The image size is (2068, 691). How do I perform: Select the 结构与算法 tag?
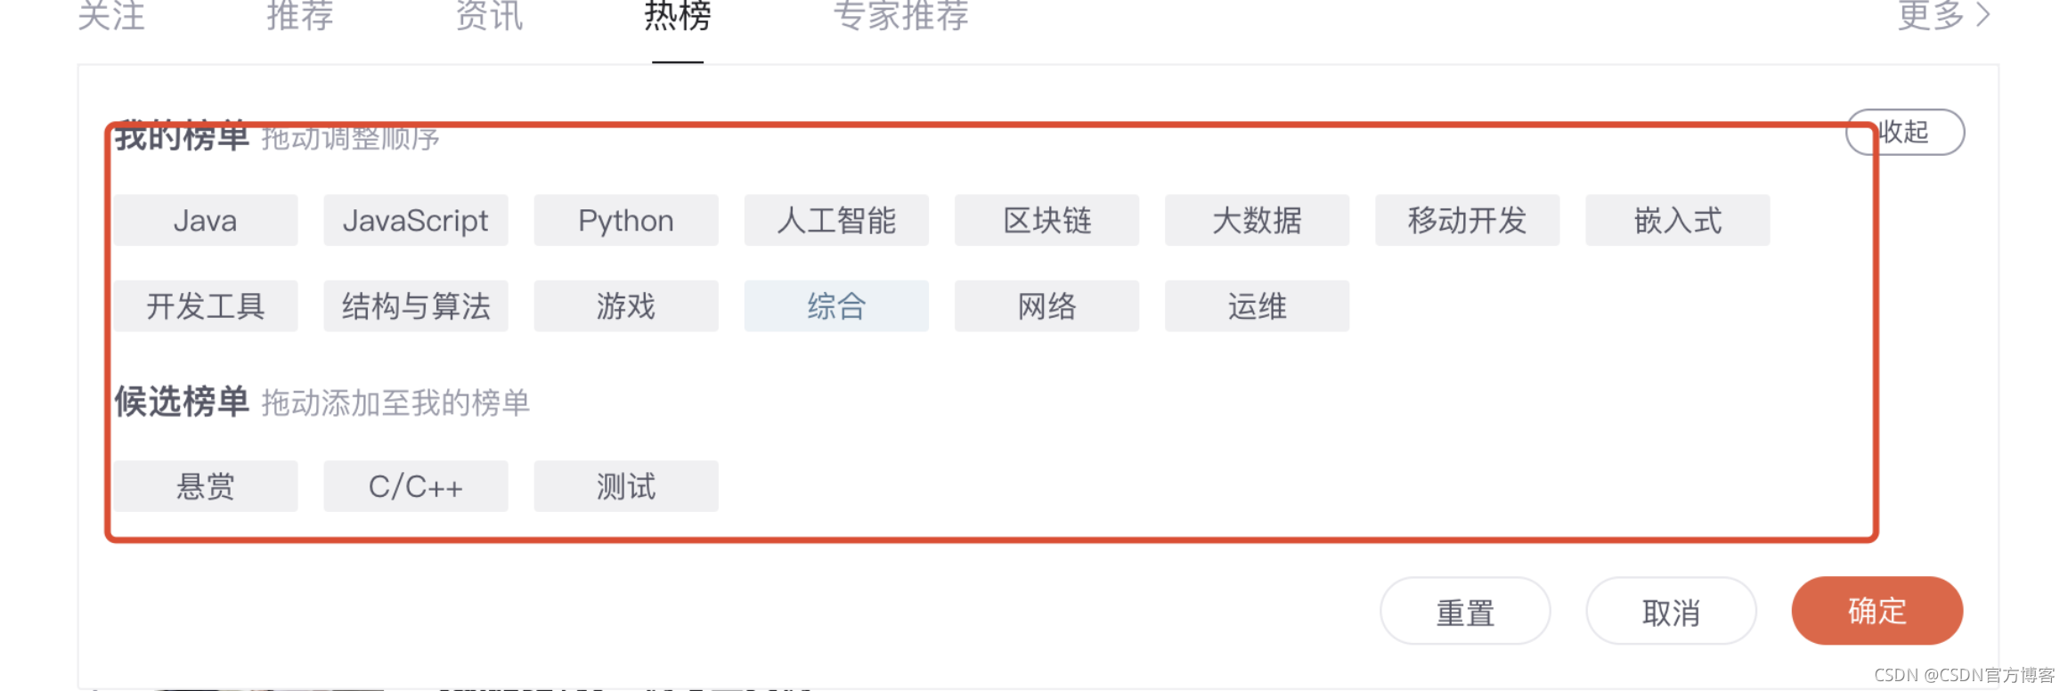coord(416,306)
